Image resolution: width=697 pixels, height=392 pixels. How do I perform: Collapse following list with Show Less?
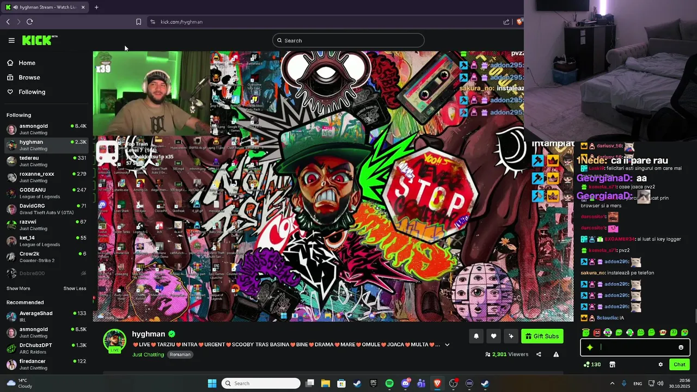point(75,289)
